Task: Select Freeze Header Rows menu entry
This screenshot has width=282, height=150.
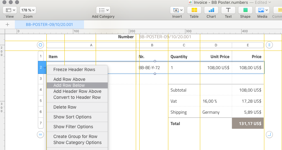Action: tap(74, 69)
